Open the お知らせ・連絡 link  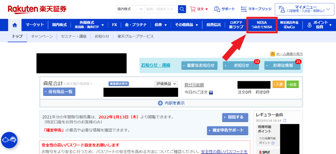pyautogui.click(x=156, y=65)
